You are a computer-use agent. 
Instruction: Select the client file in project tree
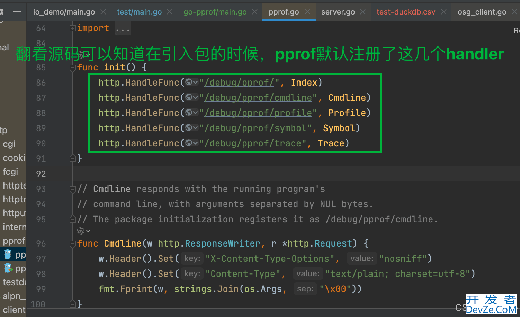(x=14, y=310)
